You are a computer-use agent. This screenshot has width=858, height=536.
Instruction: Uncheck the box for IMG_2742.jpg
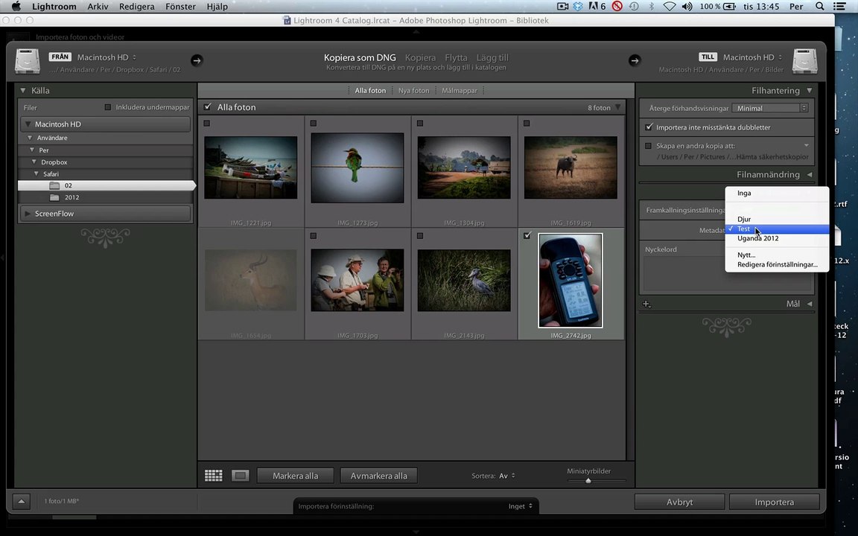coord(527,236)
